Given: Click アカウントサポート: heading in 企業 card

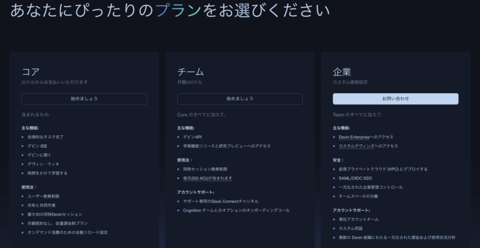Looking at the screenshot, I should coord(351,210).
